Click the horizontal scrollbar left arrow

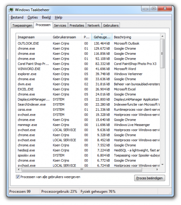pyautogui.click(x=19, y=170)
